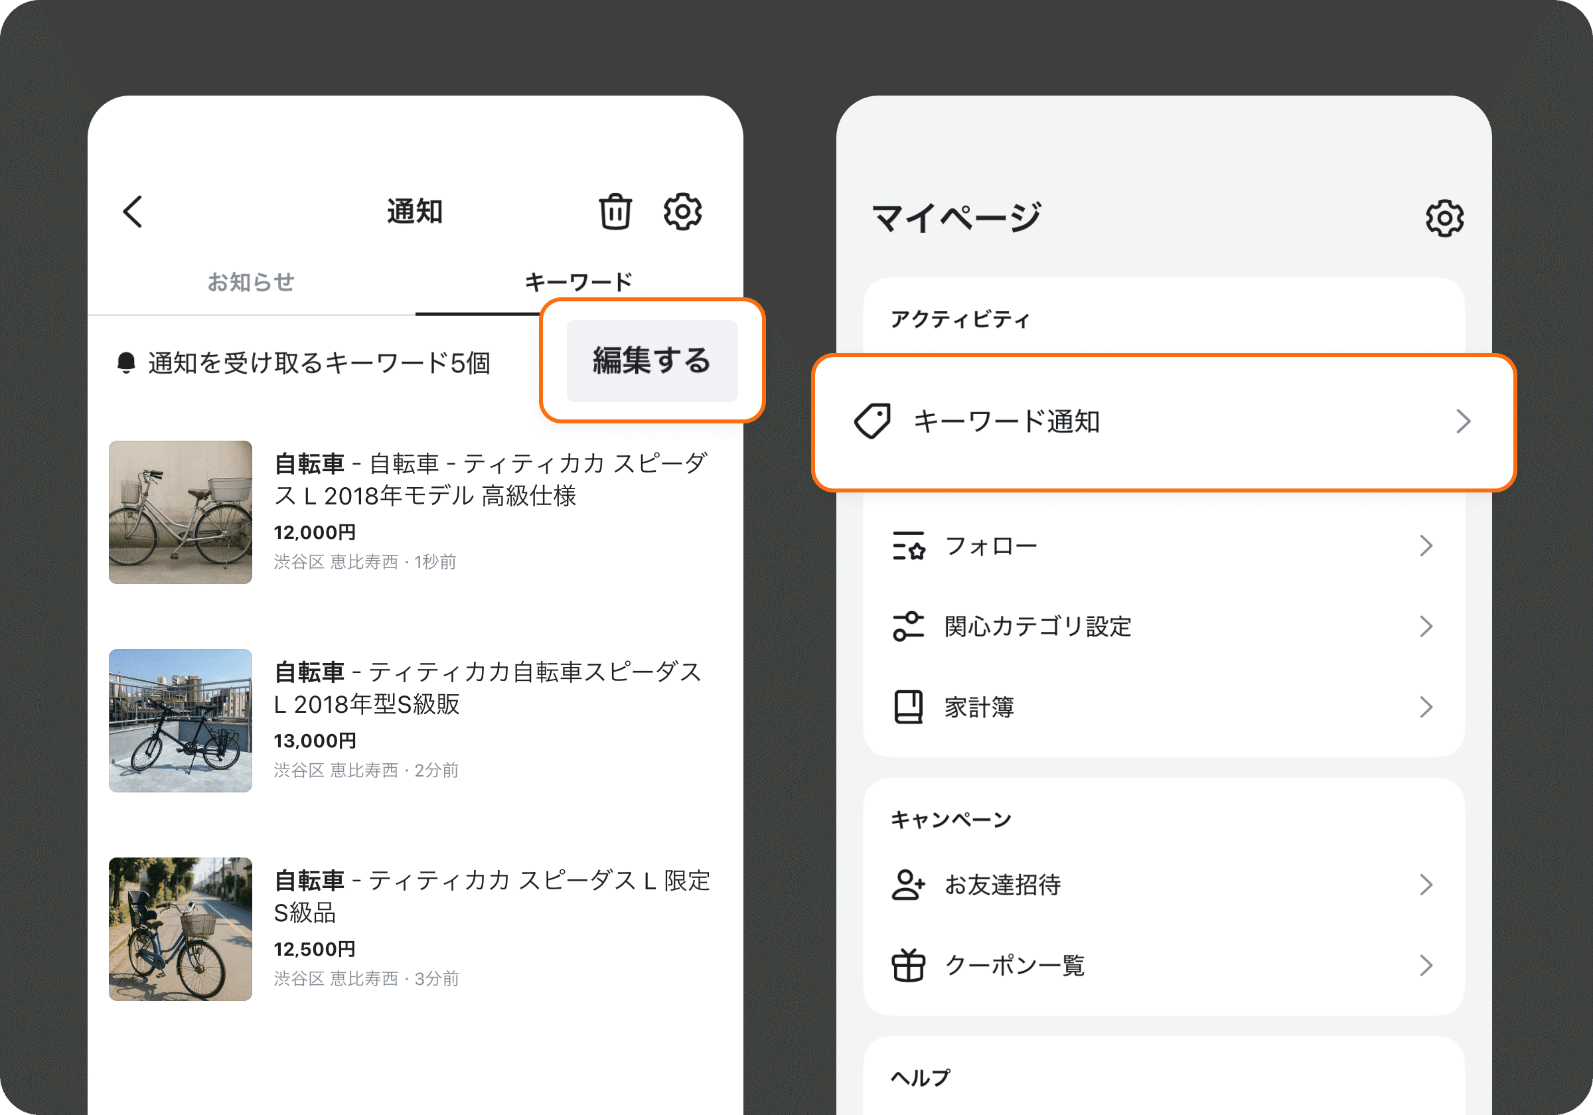Click the アクティビティ section heading
Viewport: 1593px width, 1115px height.
tap(960, 319)
